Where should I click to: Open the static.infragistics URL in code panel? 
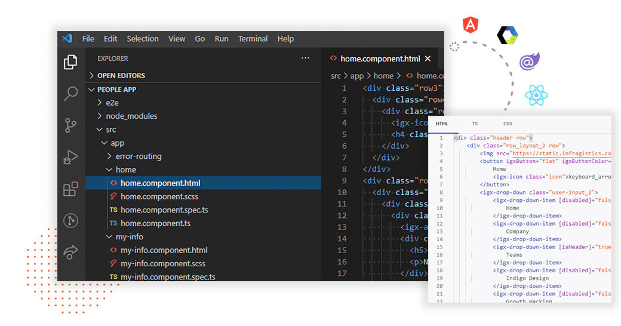[x=561, y=153]
